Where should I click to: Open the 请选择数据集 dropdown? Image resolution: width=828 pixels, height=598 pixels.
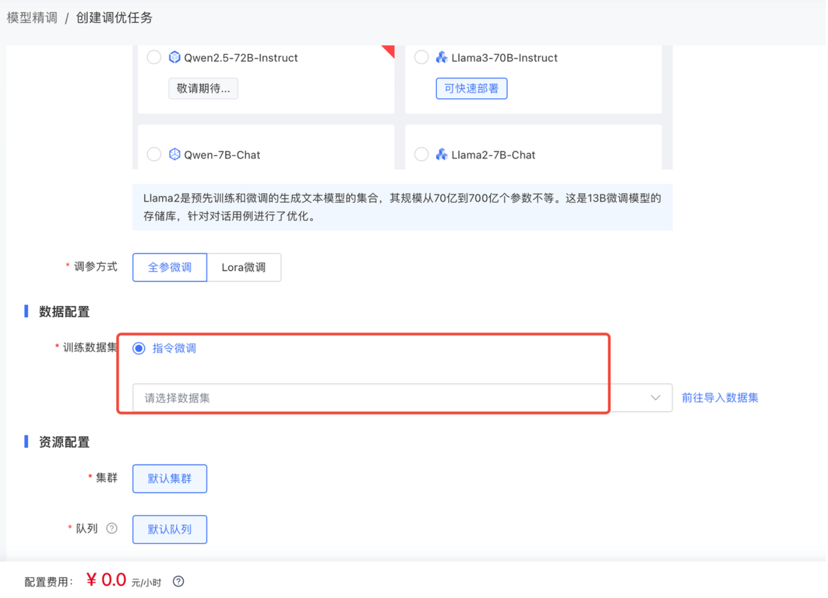pyautogui.click(x=402, y=398)
